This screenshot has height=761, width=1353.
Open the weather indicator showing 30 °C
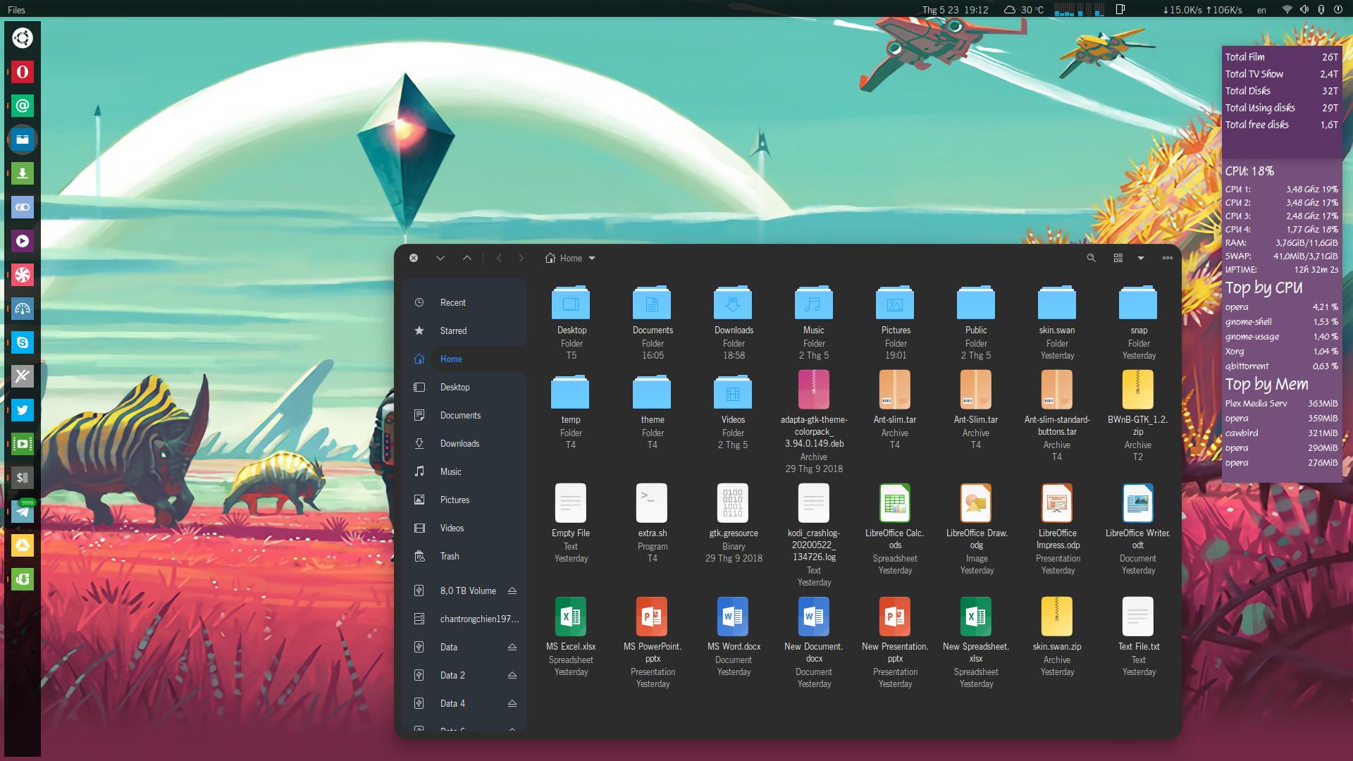(1023, 10)
